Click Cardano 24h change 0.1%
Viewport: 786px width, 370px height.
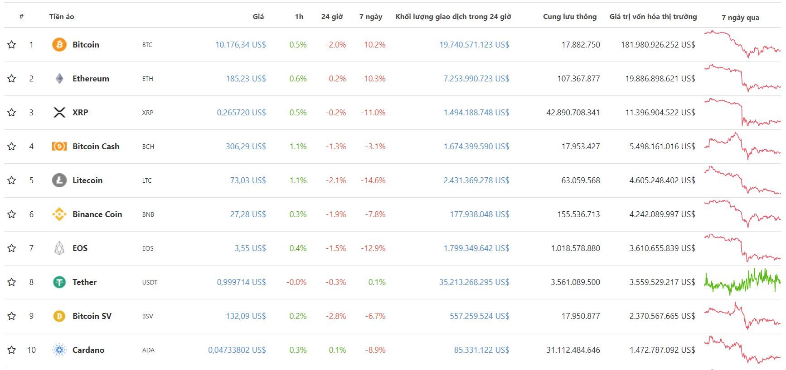tap(338, 350)
